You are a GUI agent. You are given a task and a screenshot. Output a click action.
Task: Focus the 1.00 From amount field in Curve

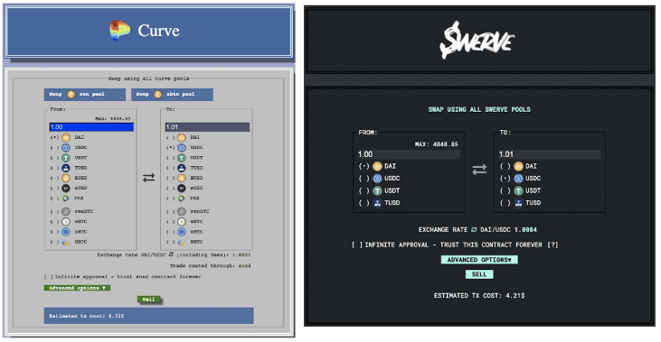(91, 127)
